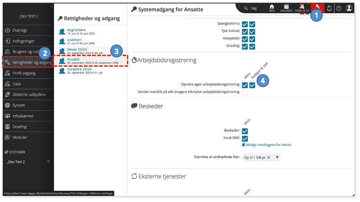
Task: Open Indlogninger in sidebar
Action: click(x=28, y=41)
